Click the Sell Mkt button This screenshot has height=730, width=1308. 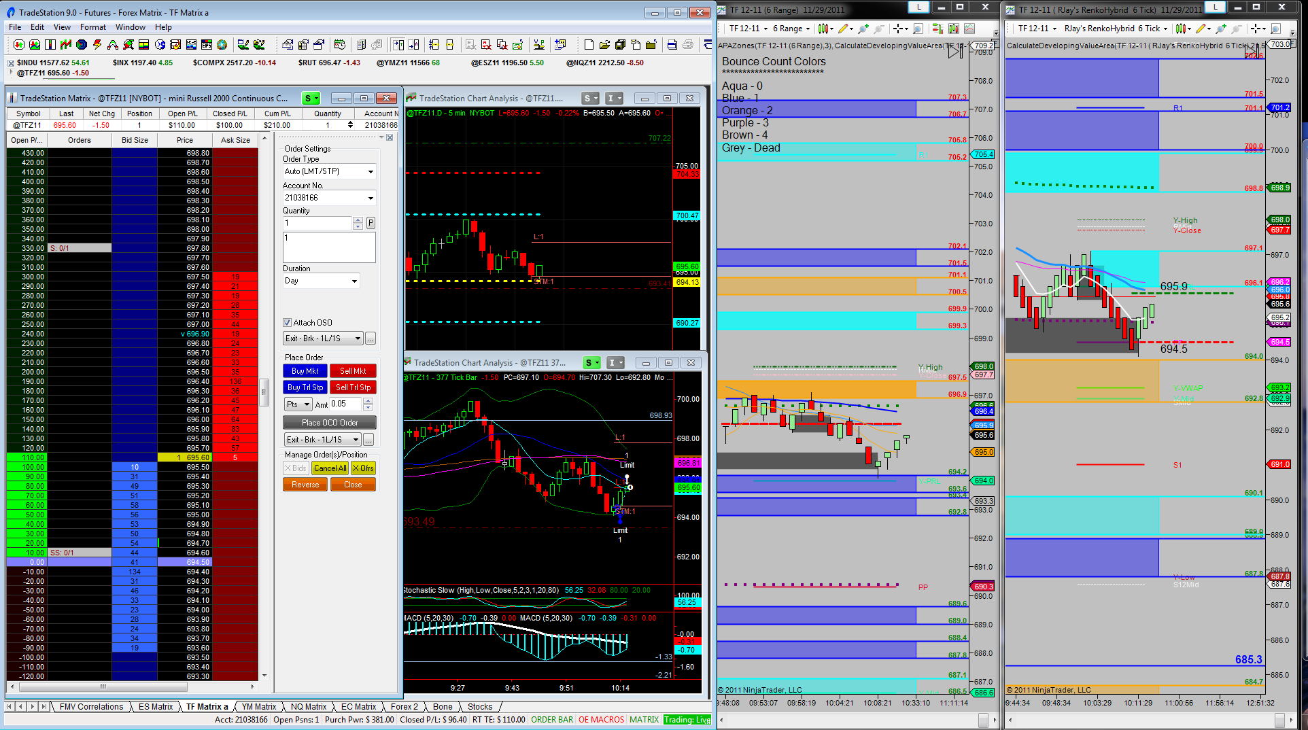click(353, 371)
